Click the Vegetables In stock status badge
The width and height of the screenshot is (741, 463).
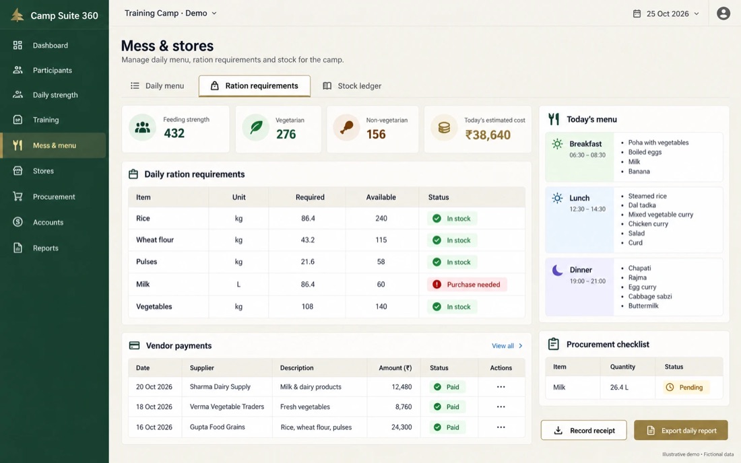(x=452, y=307)
